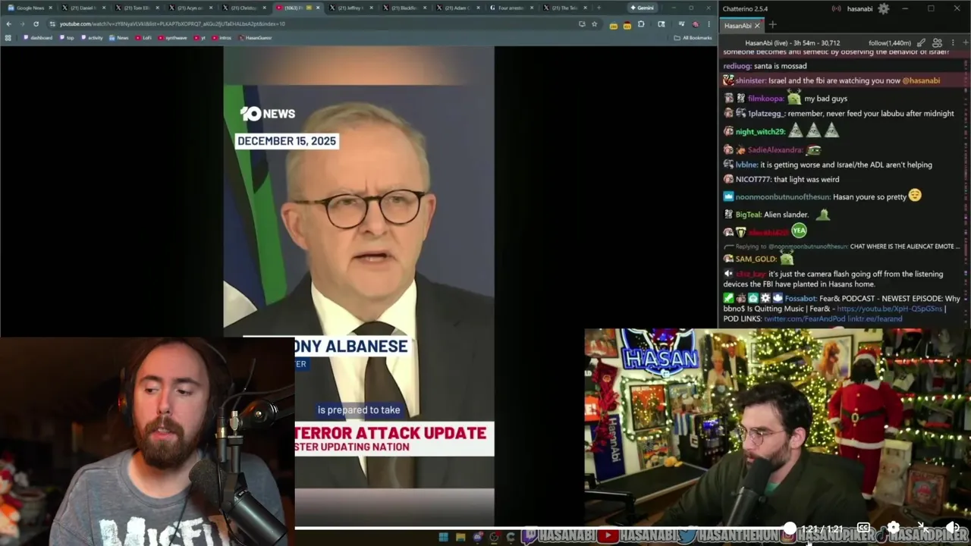Click the Chatterino streamer mode broadcast icon
This screenshot has width=971, height=546.
pyautogui.click(x=836, y=9)
